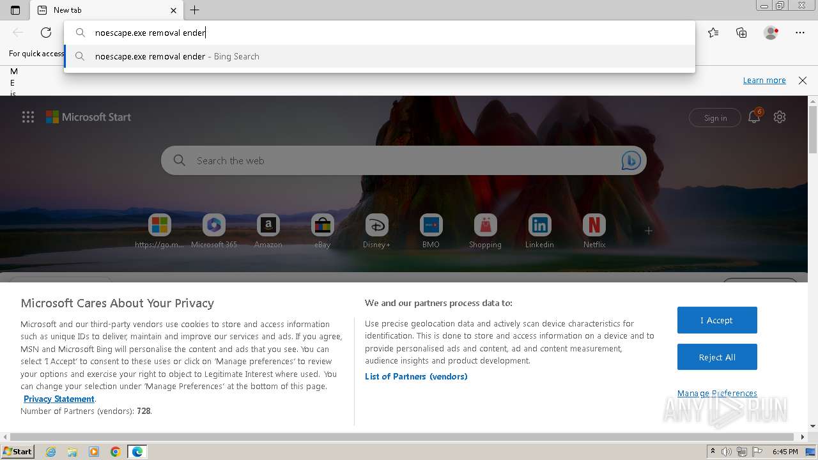Screen dimensions: 818x460
Task: Click the Search the web field
Action: click(x=403, y=160)
